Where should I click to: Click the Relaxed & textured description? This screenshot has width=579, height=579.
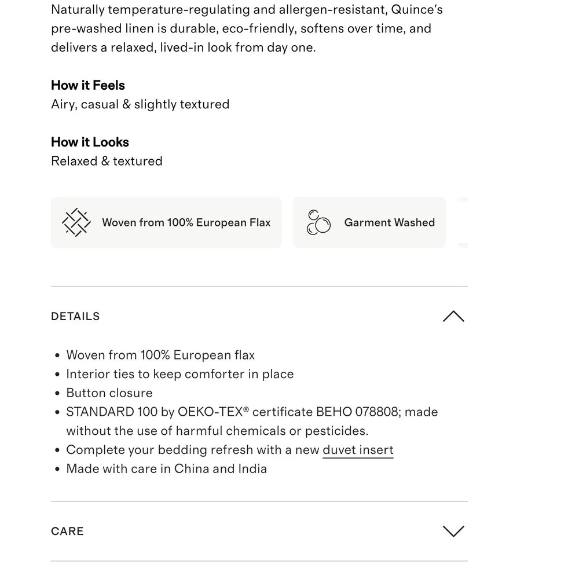tap(107, 161)
